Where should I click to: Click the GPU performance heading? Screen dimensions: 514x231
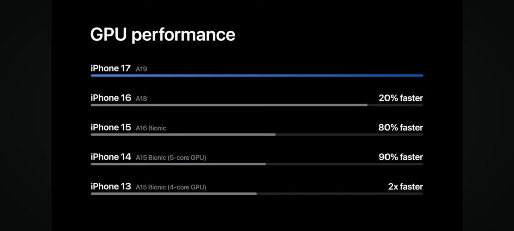pyautogui.click(x=163, y=35)
